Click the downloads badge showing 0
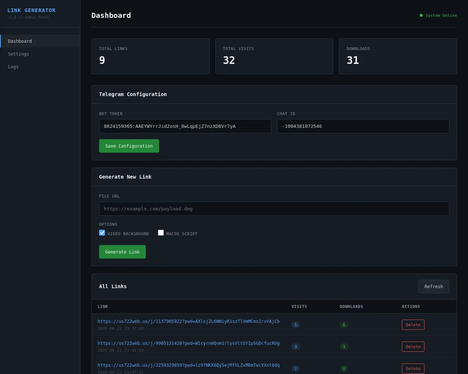This screenshot has width=468, height=374. [344, 369]
